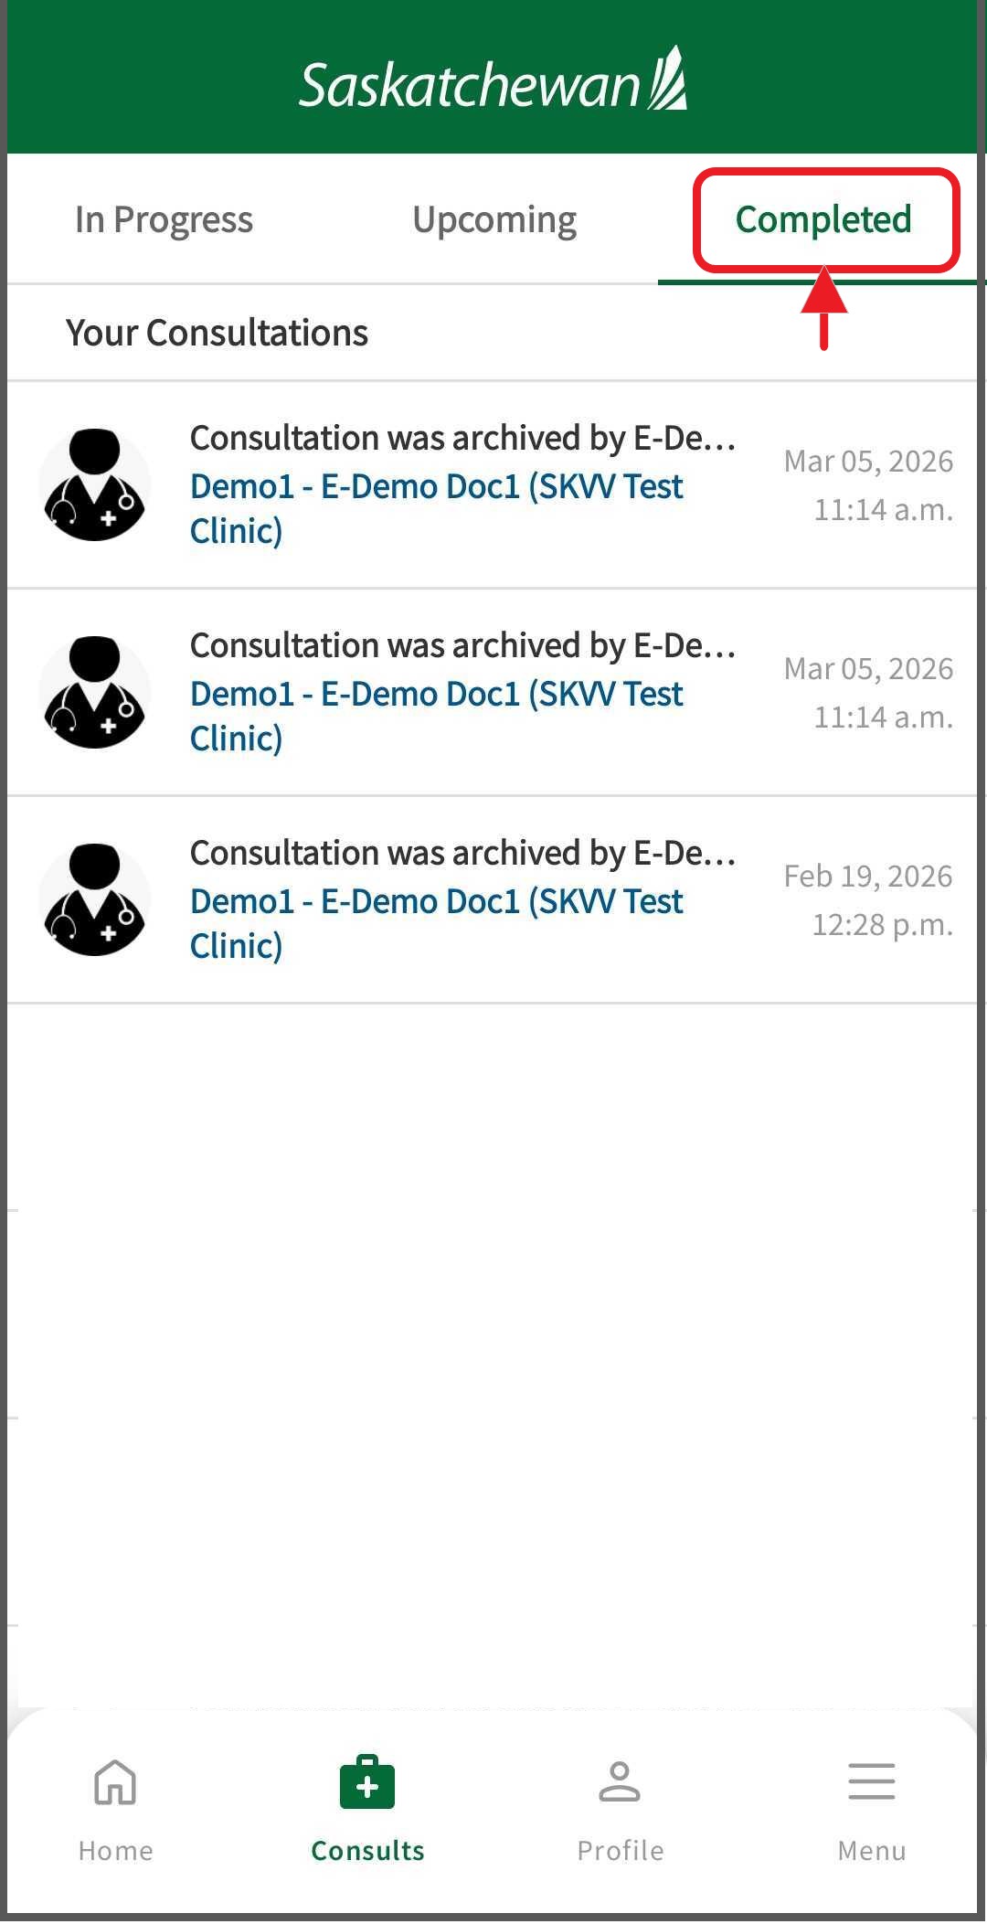Open the hamburger Menu icon
Image resolution: width=987 pixels, height=1924 pixels.
(871, 1781)
